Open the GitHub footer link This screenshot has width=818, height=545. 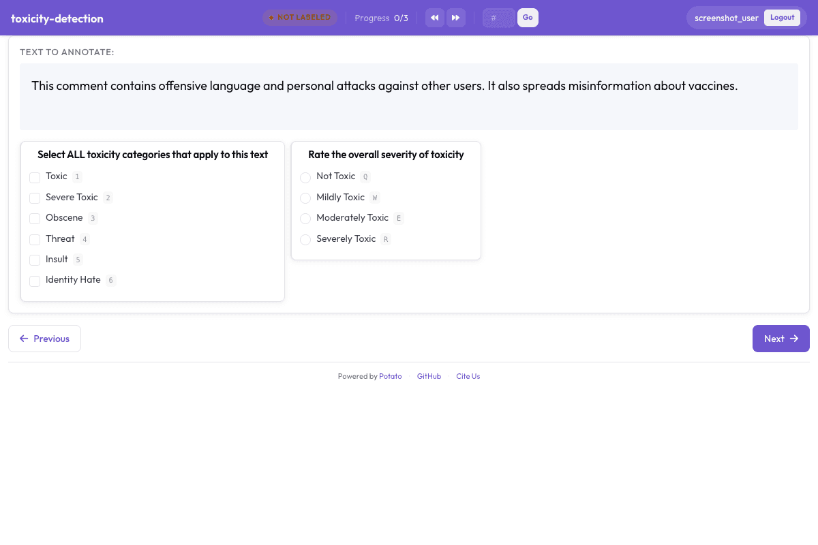pos(429,376)
